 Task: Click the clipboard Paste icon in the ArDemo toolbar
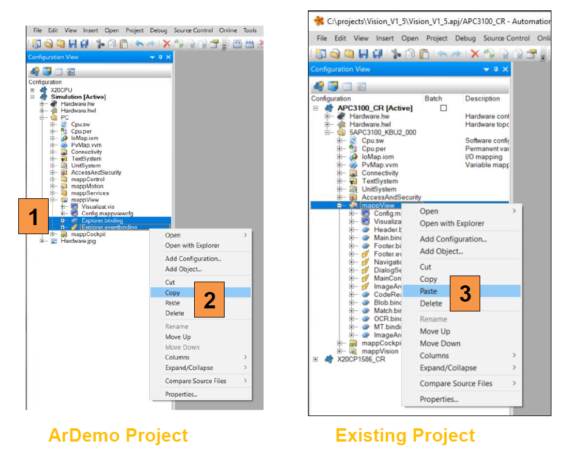(124, 44)
